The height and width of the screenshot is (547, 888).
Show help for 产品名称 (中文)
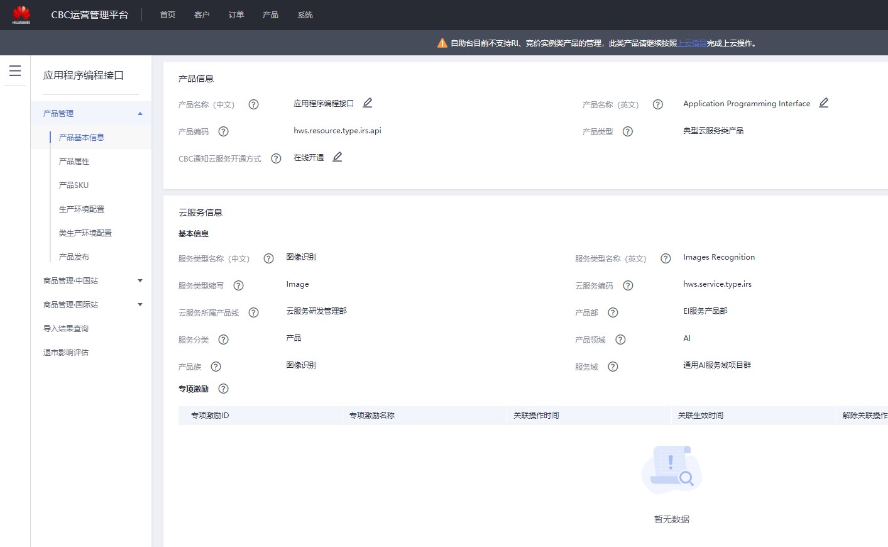[254, 104]
